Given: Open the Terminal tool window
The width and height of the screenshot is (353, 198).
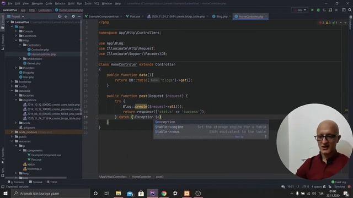Looking at the screenshot, I should pos(35,182).
